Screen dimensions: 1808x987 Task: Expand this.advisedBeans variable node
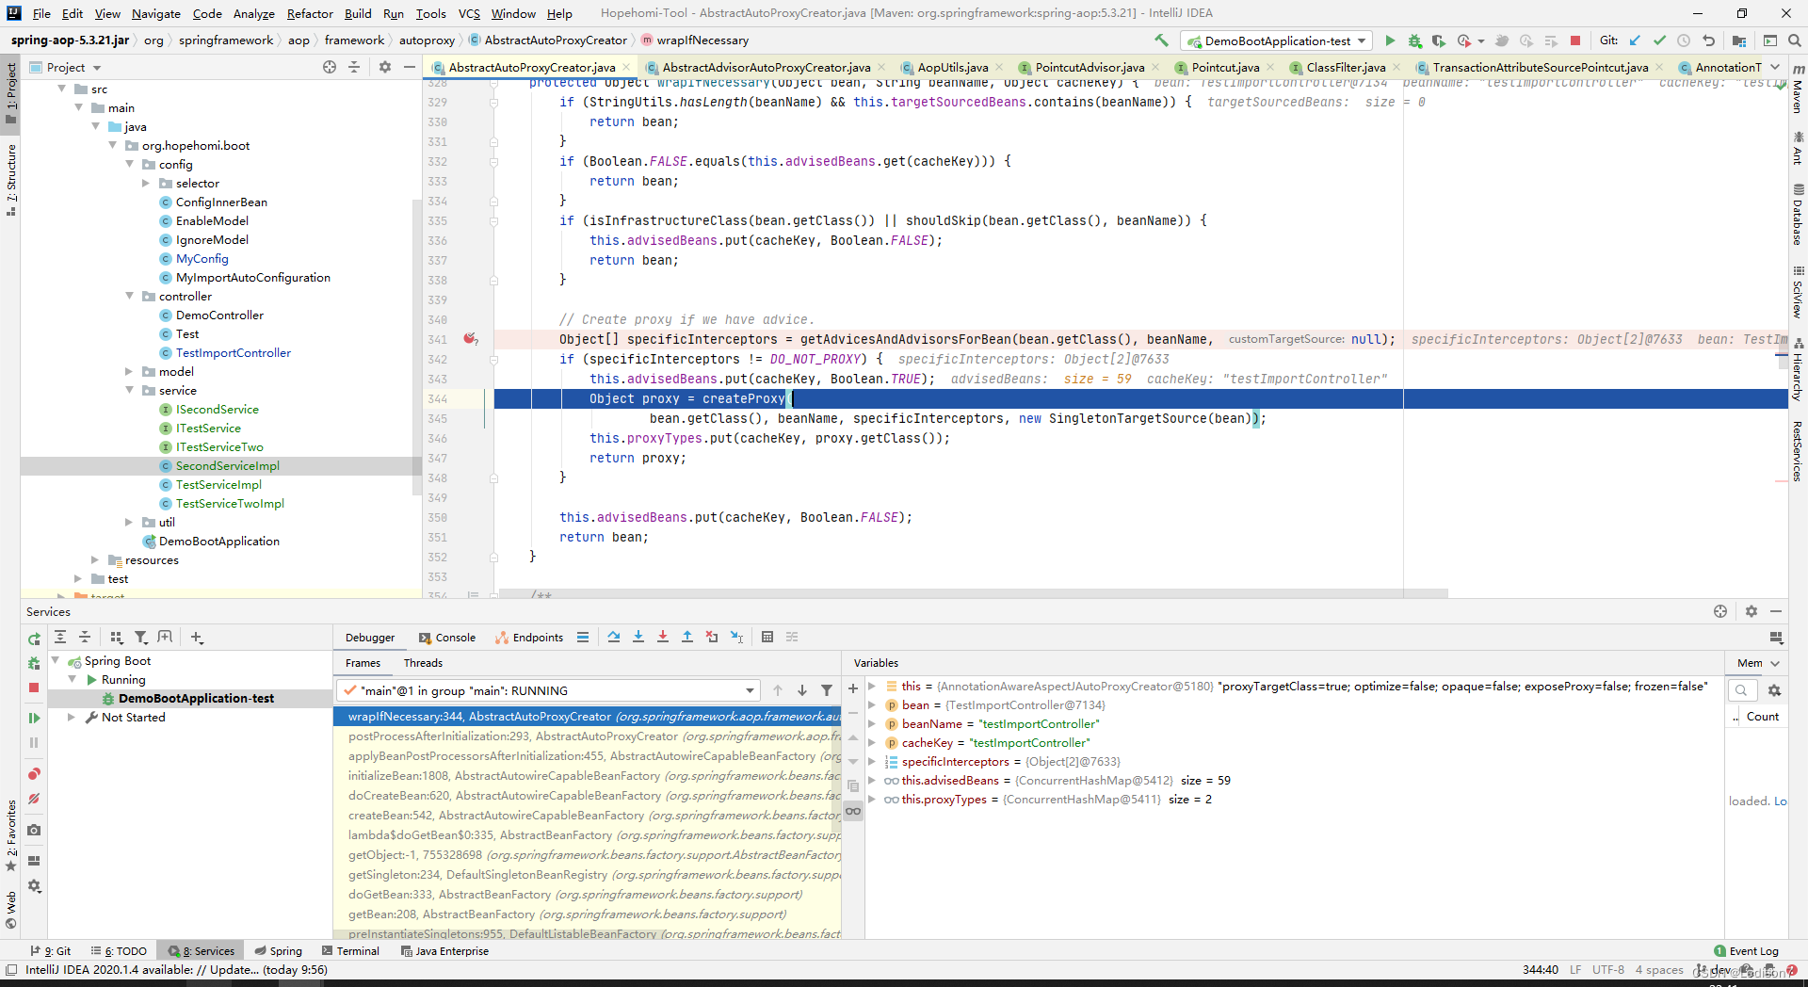(872, 780)
